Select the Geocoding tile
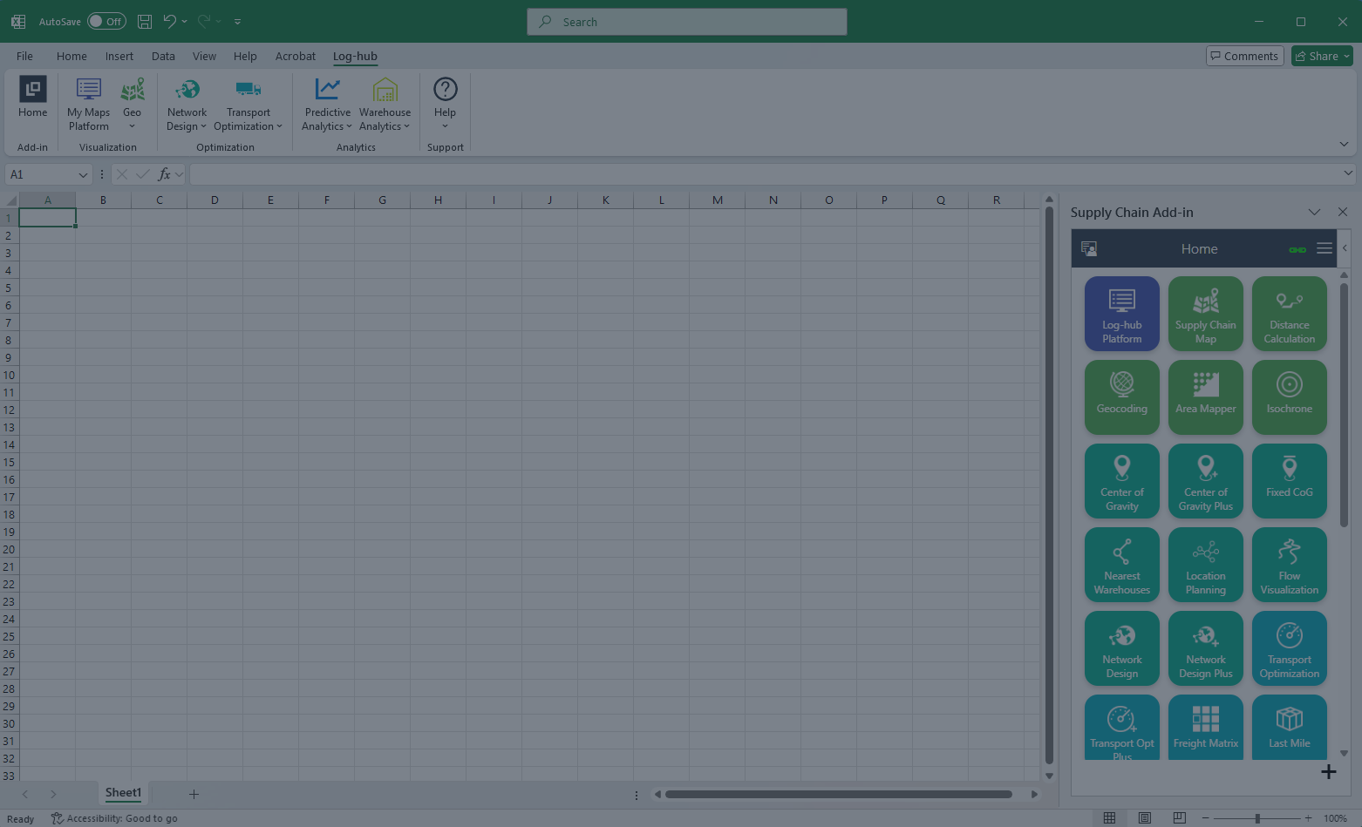Screen dimensions: 1362x827 tap(1122, 397)
